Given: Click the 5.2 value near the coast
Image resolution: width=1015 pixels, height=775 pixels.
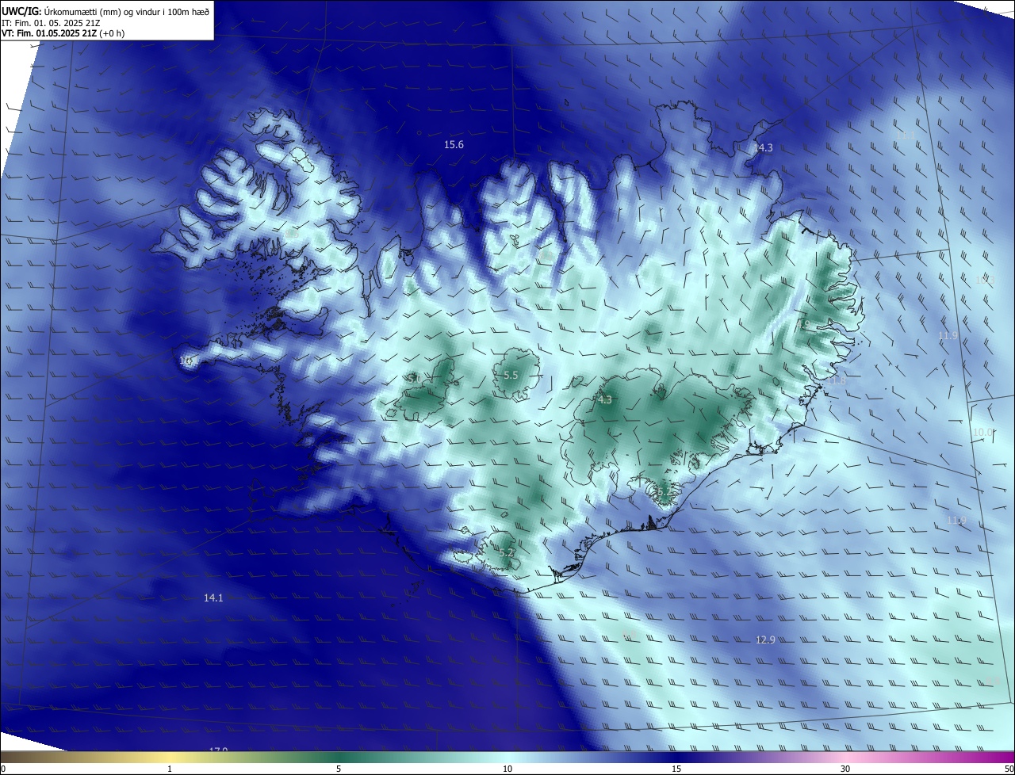Looking at the screenshot, I should 507,553.
